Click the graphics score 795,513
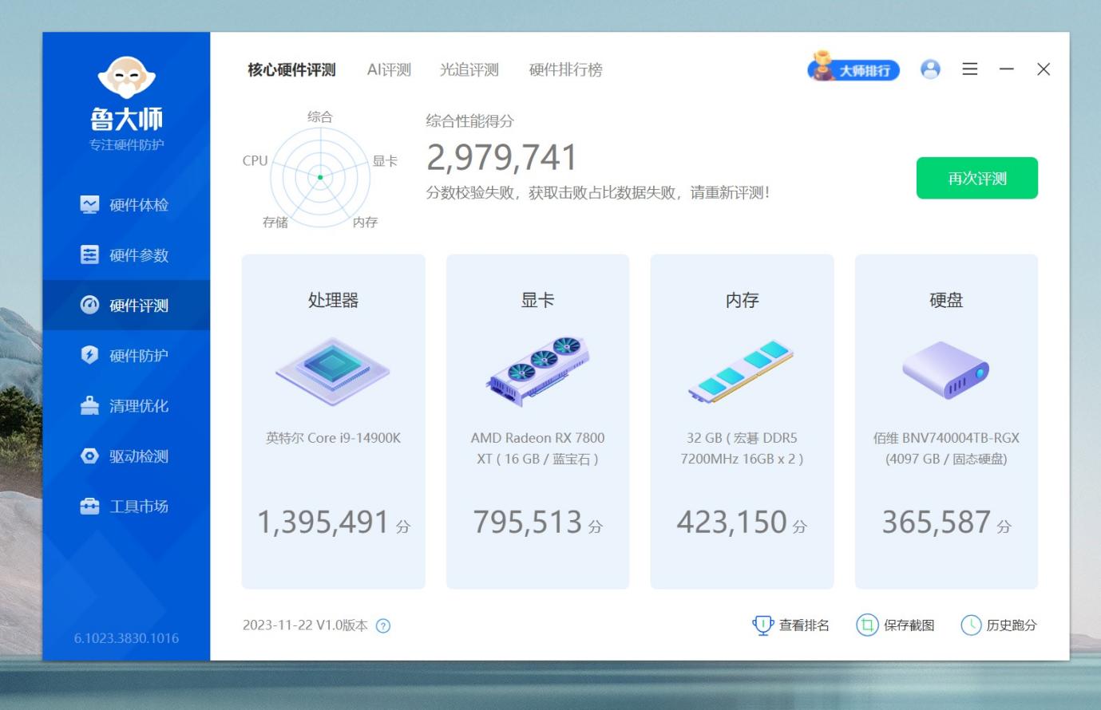Image resolution: width=1101 pixels, height=710 pixels. [528, 523]
